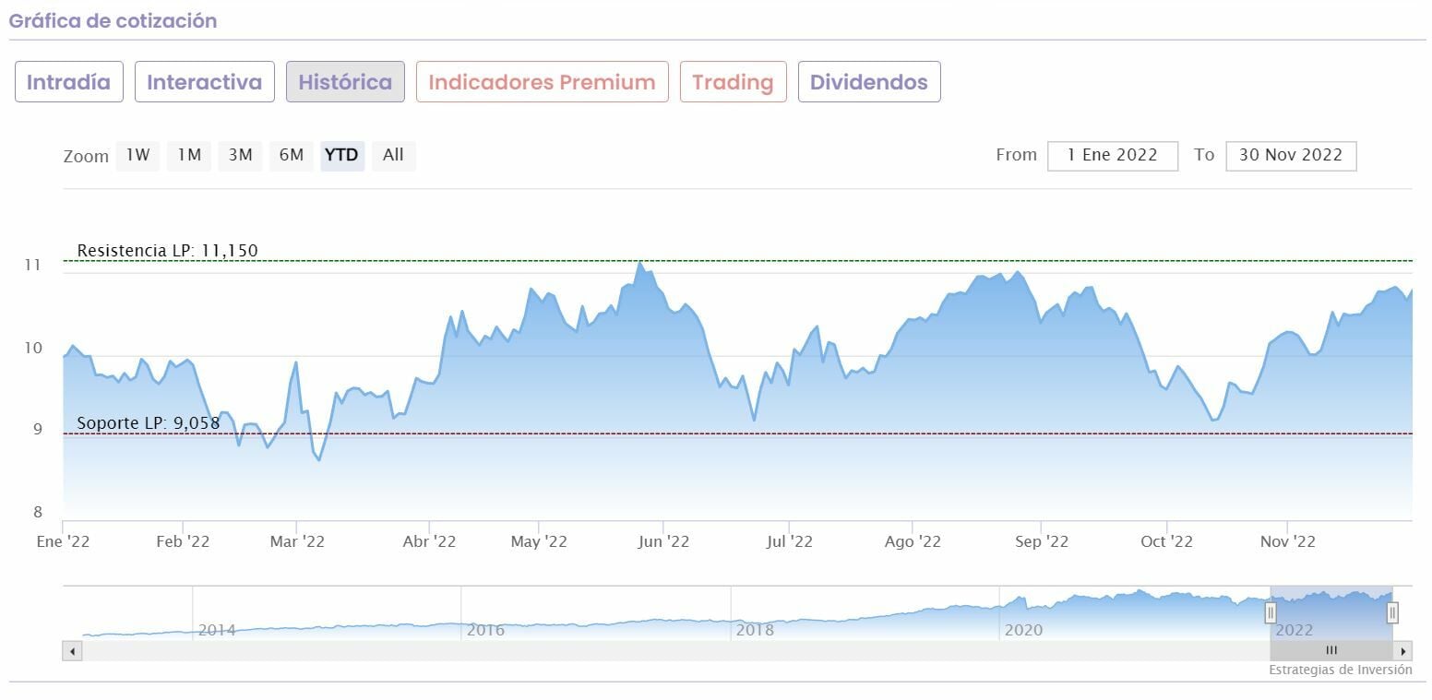Screen dimensions: 1432x700
Task: Show All historical data range
Action: pyautogui.click(x=393, y=155)
